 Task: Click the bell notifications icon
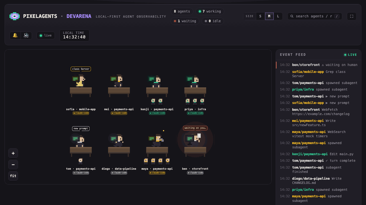click(x=15, y=36)
